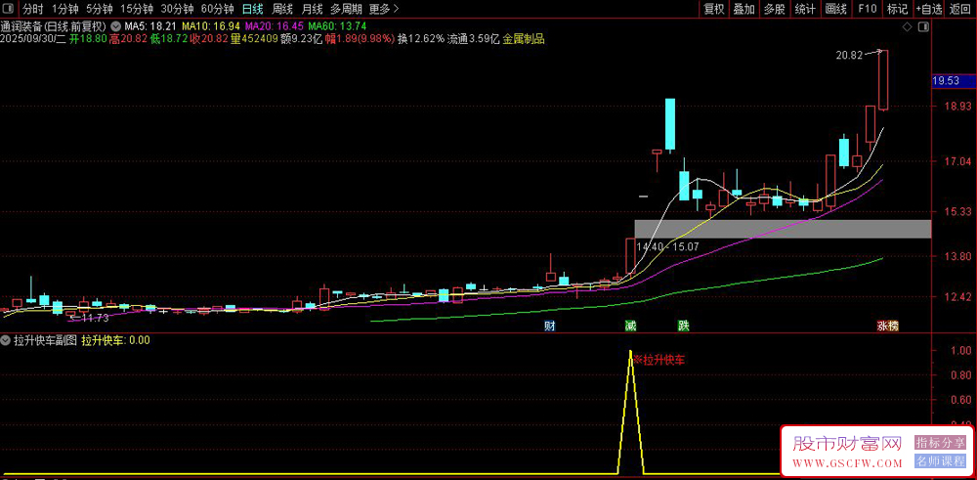The width and height of the screenshot is (977, 480).
Task: Select the 60分钟 period tab
Action: (218, 9)
